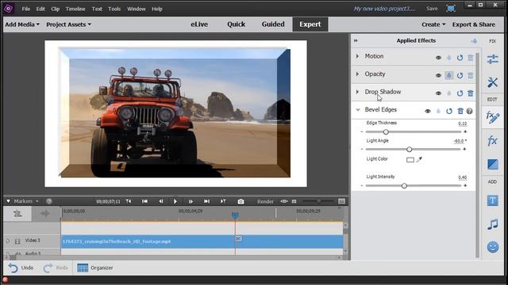Screen dimensions: 508x285
Task: Delete the Bevel Edges effect
Action: (x=460, y=111)
